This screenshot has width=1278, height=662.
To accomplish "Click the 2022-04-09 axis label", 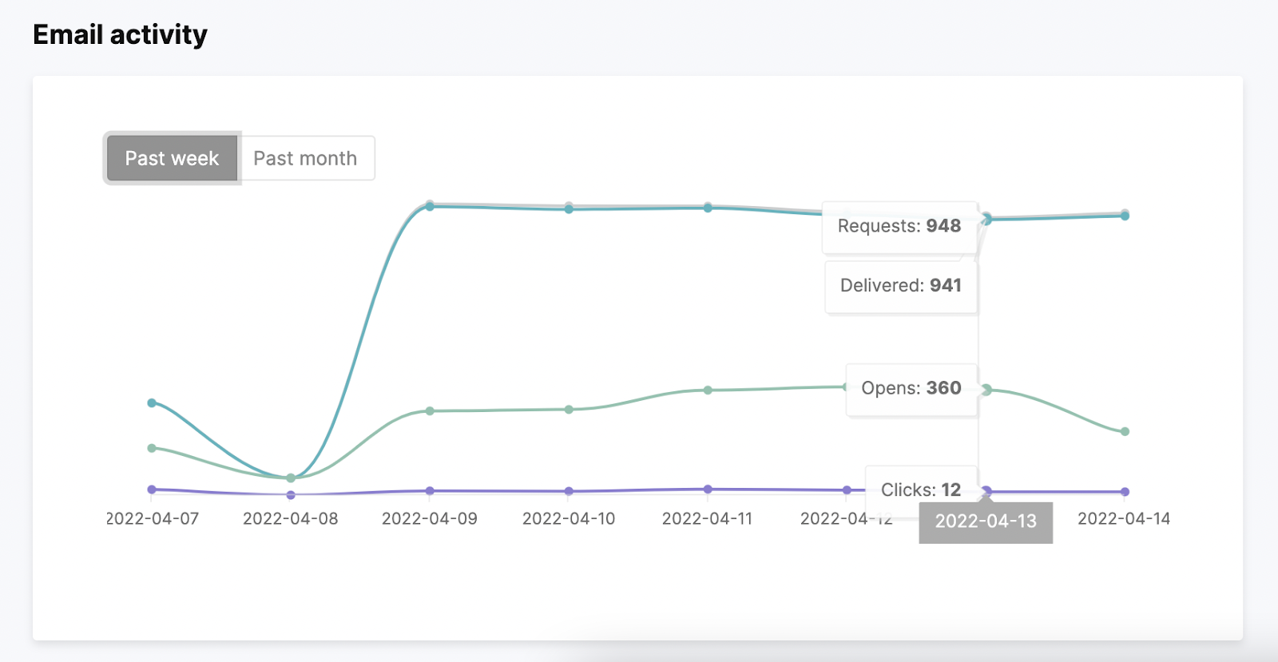I will click(x=430, y=519).
